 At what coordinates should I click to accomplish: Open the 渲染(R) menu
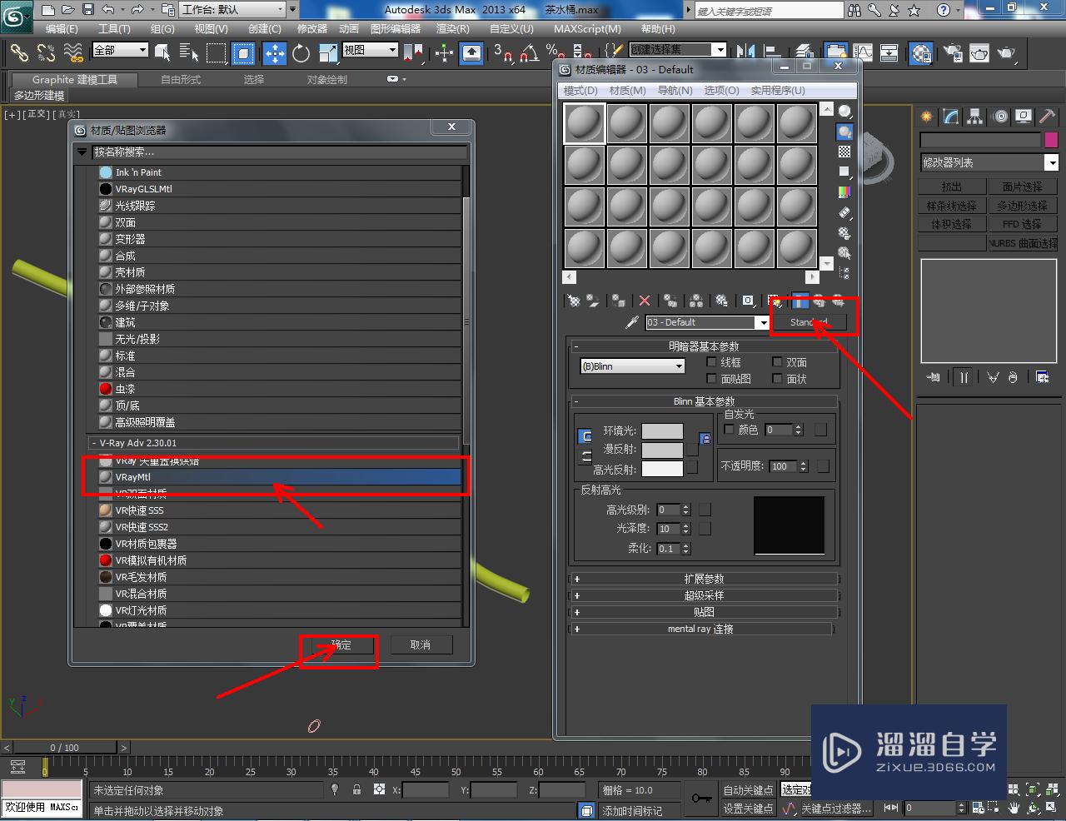tap(453, 28)
